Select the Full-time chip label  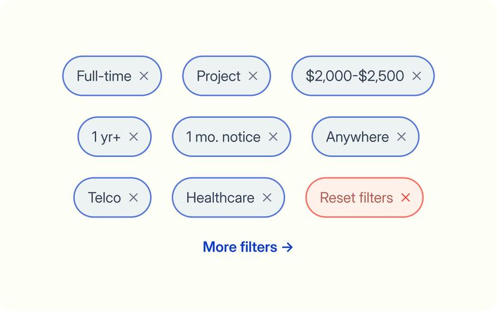(104, 76)
